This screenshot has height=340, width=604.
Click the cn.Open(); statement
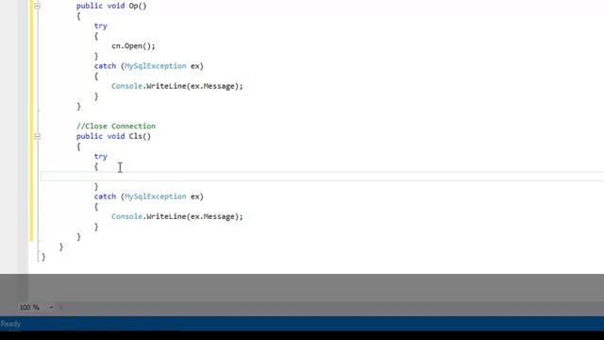pyautogui.click(x=133, y=46)
